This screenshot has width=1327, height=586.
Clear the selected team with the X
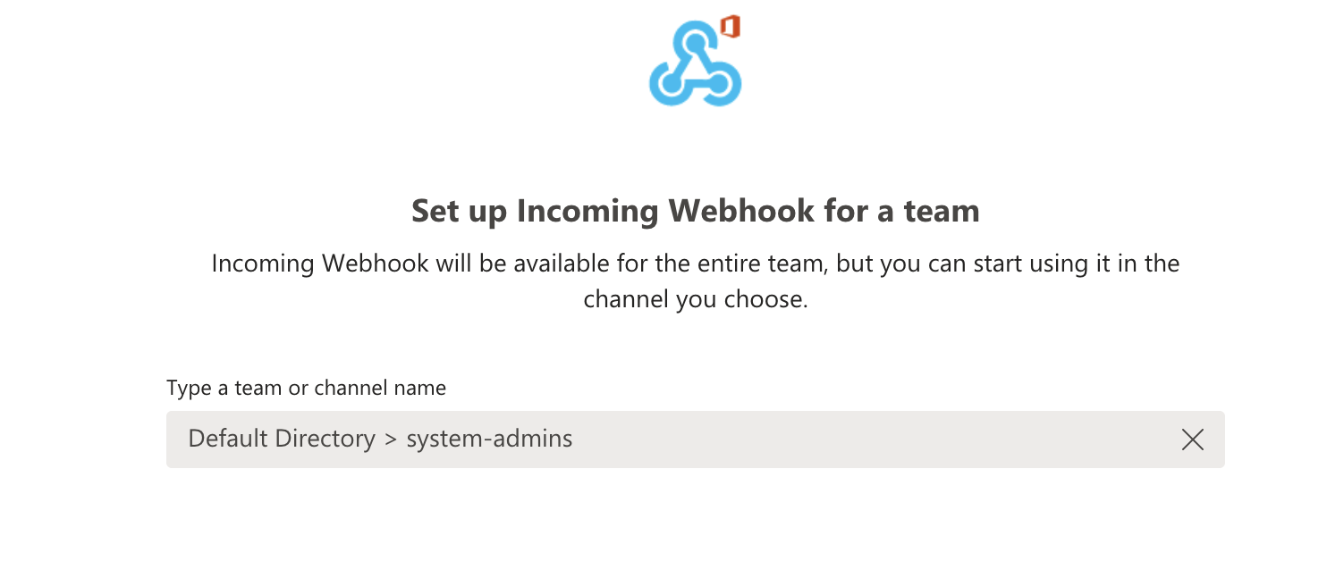(x=1192, y=439)
